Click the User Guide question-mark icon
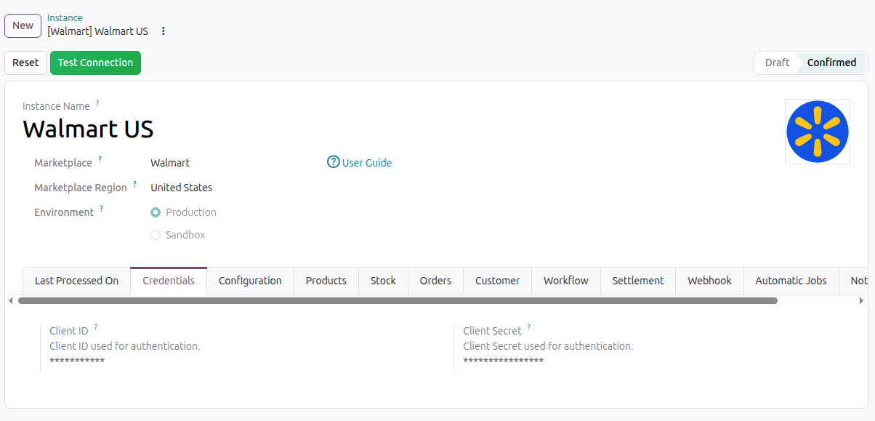Screen dimensions: 875x421 [x=334, y=162]
